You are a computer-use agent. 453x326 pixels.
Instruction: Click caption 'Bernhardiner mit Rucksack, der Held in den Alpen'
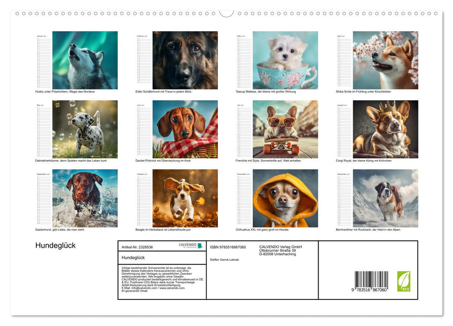pyautogui.click(x=368, y=230)
